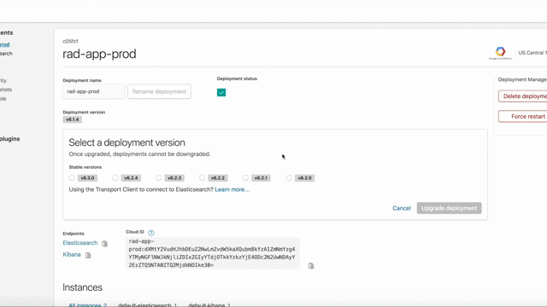Choose the v6.2.0 version option

[289, 178]
